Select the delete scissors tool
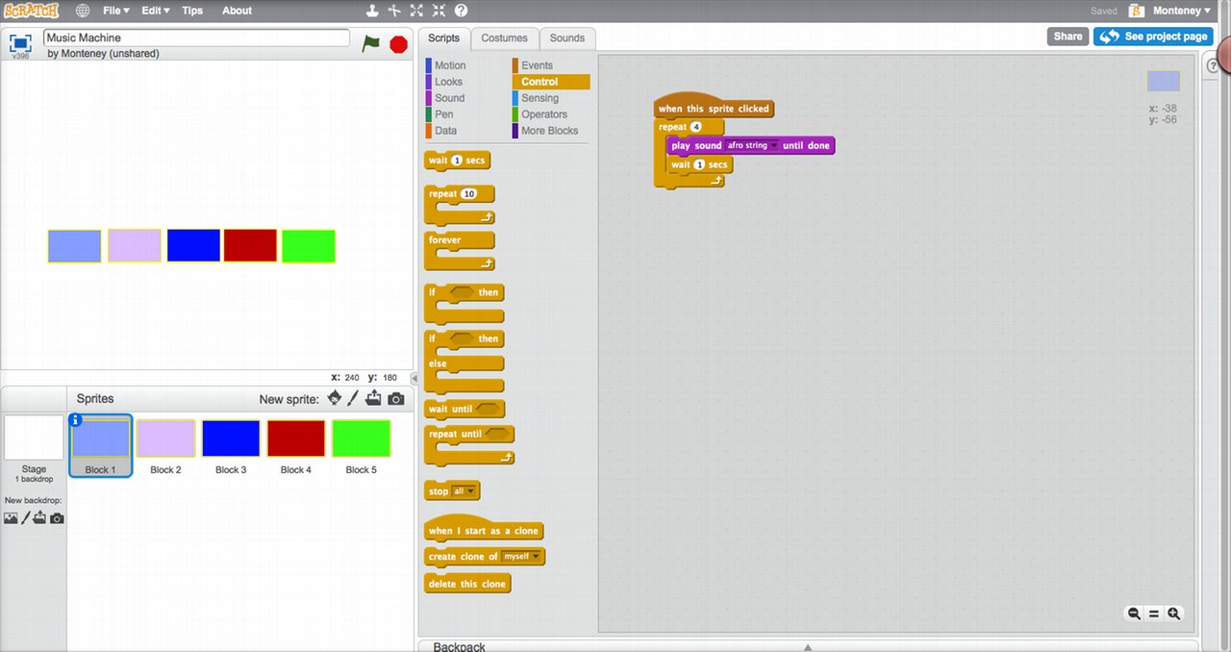Screen dimensions: 1231x652 point(394,10)
